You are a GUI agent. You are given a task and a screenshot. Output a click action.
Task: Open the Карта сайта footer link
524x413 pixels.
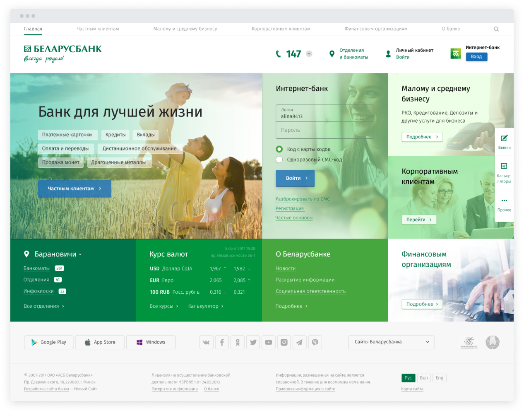click(412, 389)
